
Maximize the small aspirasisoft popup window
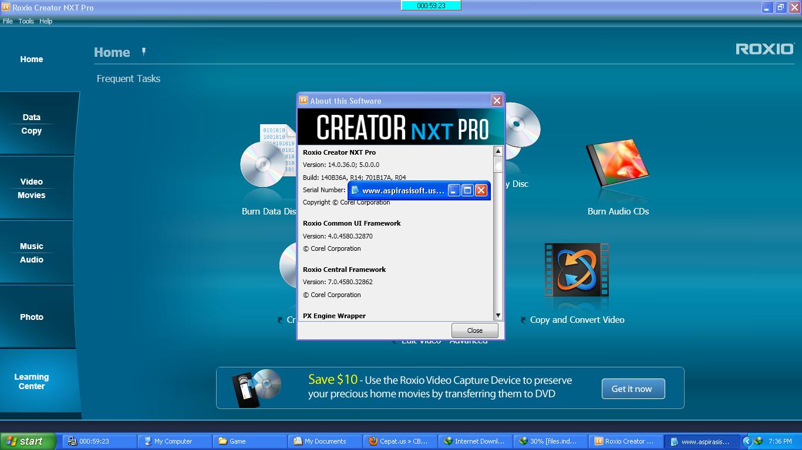467,190
